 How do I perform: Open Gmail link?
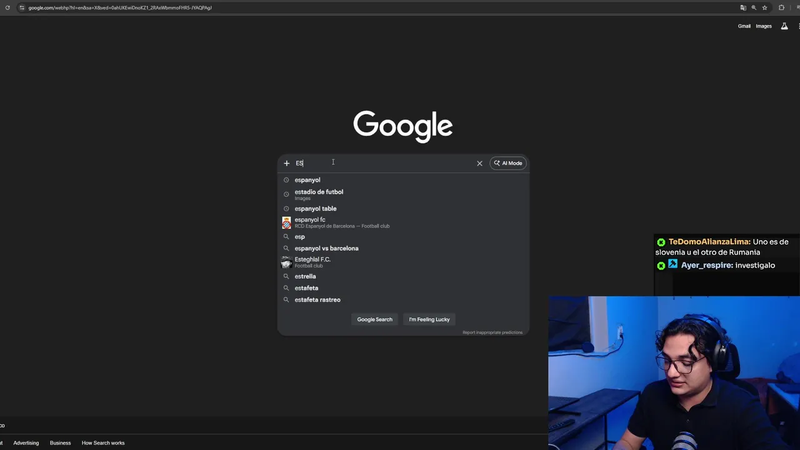point(744,26)
